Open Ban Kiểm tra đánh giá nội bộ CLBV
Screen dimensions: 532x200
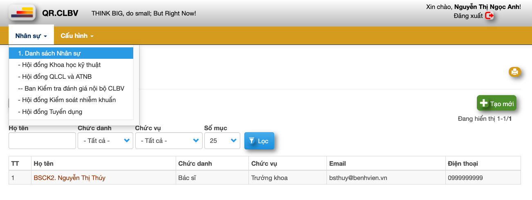click(x=71, y=89)
